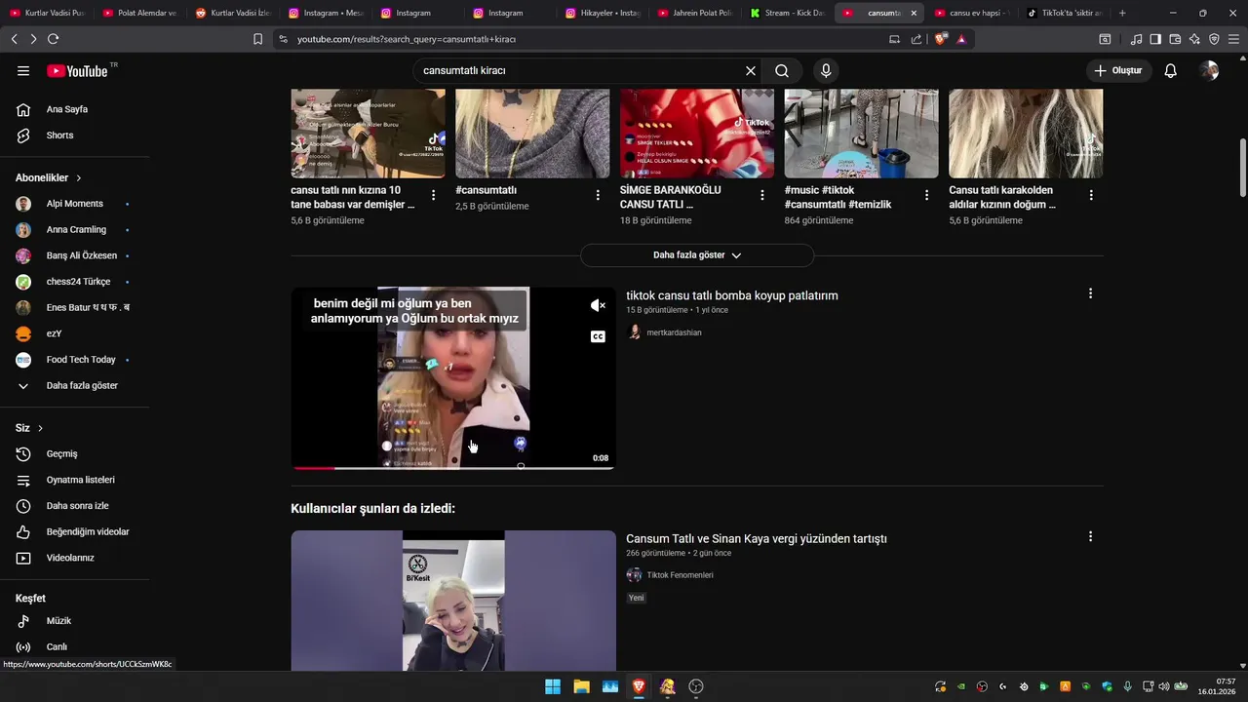
Task: Open Daha sonra izle in sidebar
Action: point(74,506)
